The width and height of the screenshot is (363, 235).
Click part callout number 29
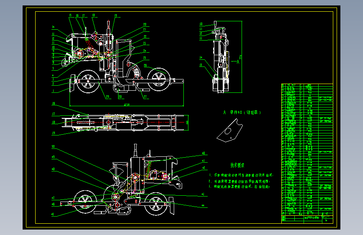pyautogui.click(x=108, y=97)
